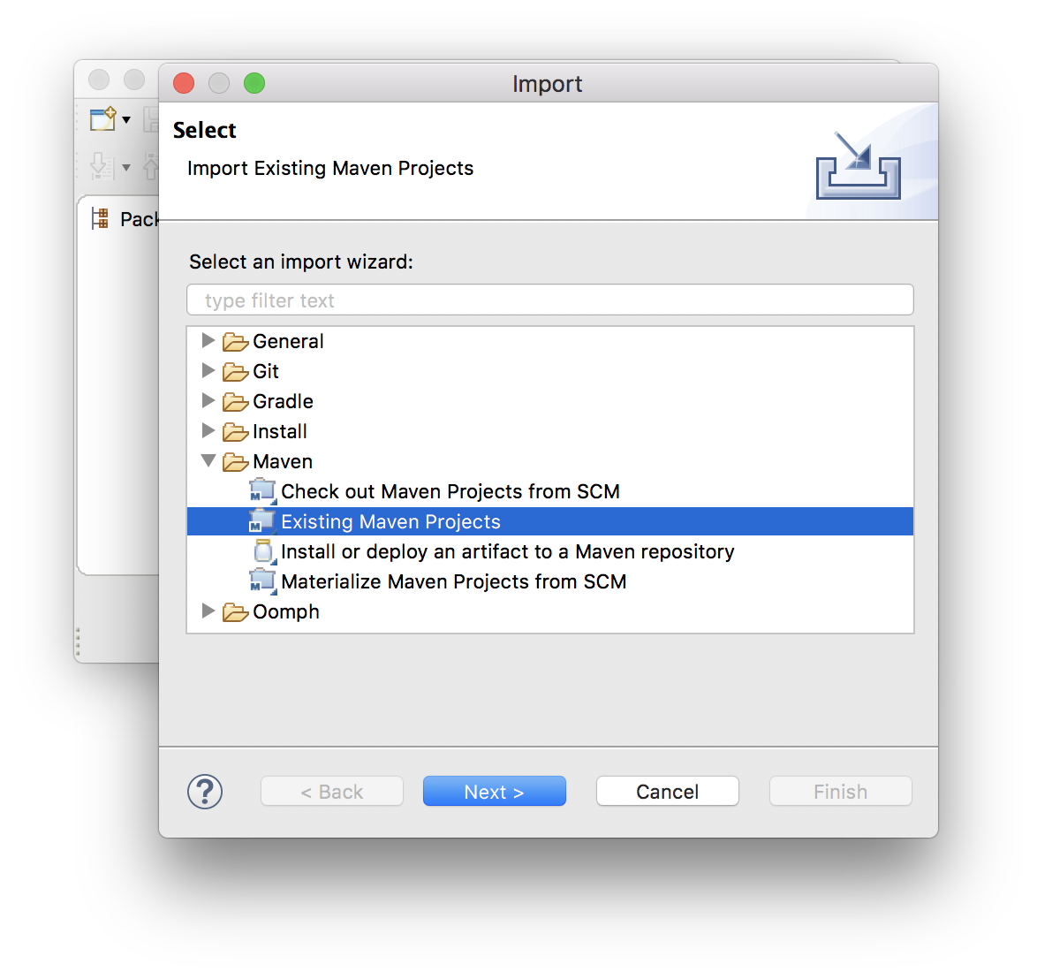This screenshot has width=1037, height=979.
Task: Close the Import dialog with red button
Action: point(184,83)
